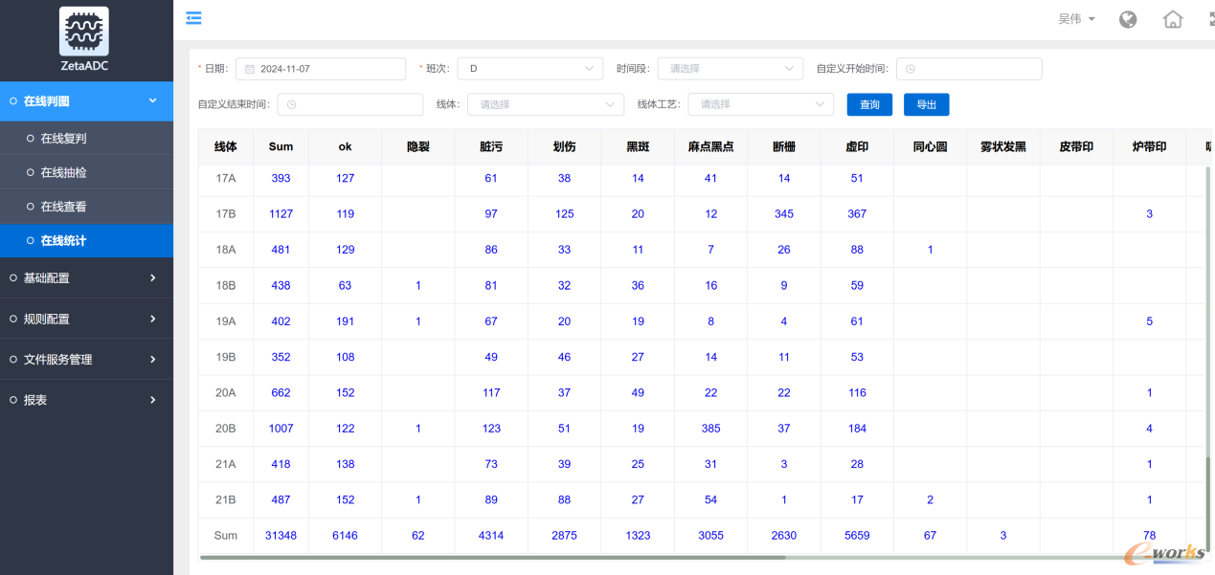1215x575 pixels.
Task: Open the globe language icon
Action: click(1128, 19)
